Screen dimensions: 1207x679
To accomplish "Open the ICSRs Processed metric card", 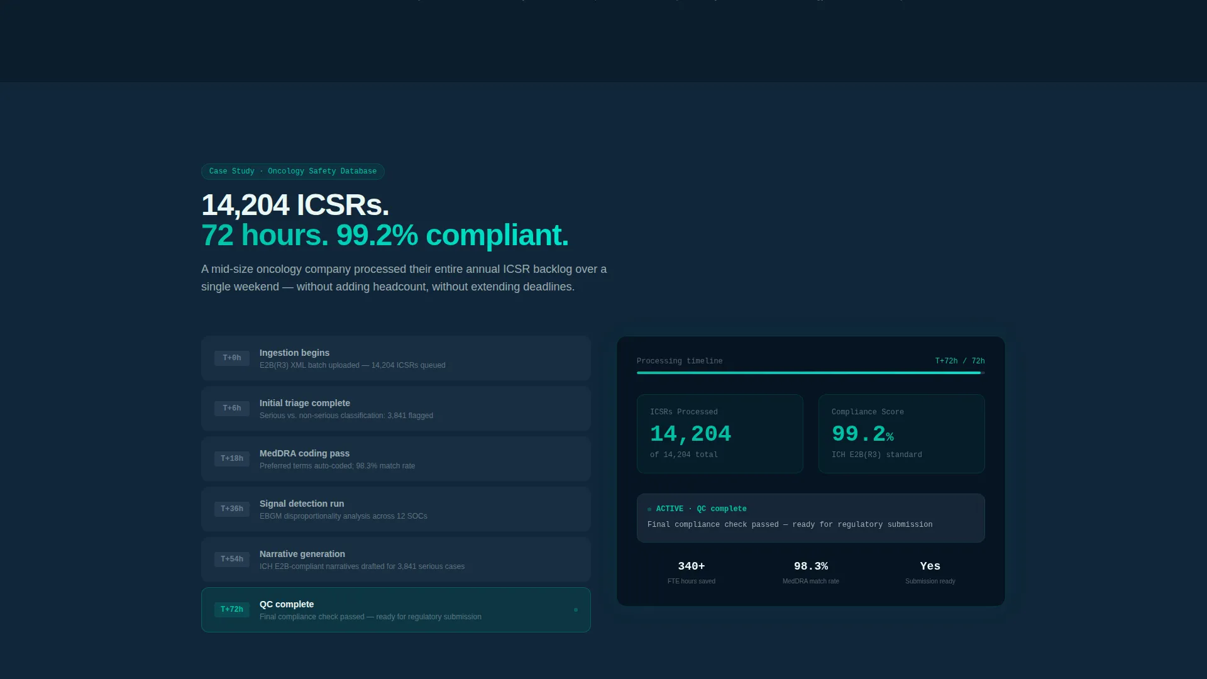I will (x=720, y=434).
